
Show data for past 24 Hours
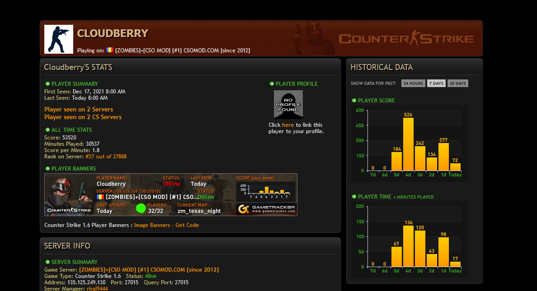click(x=413, y=83)
